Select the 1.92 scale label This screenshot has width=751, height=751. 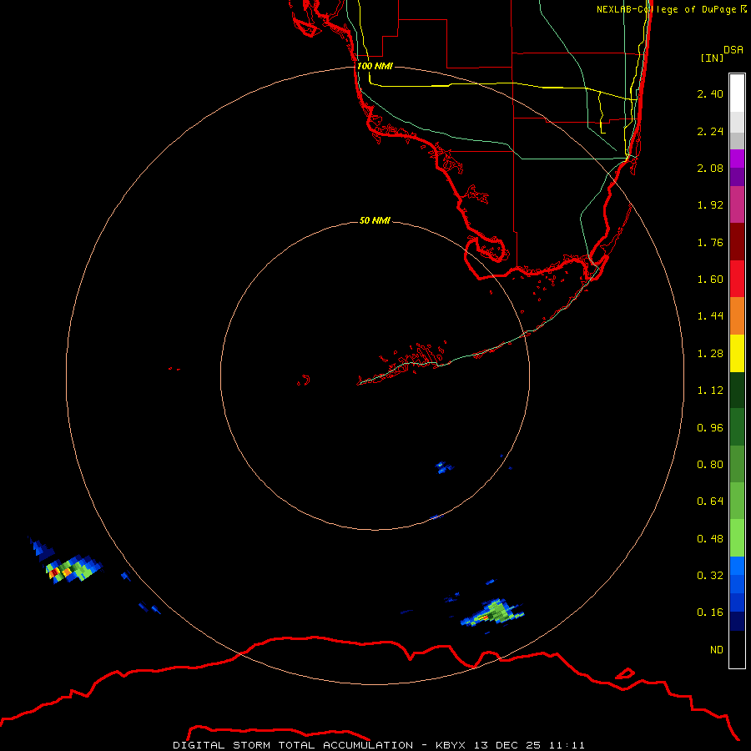pyautogui.click(x=710, y=205)
